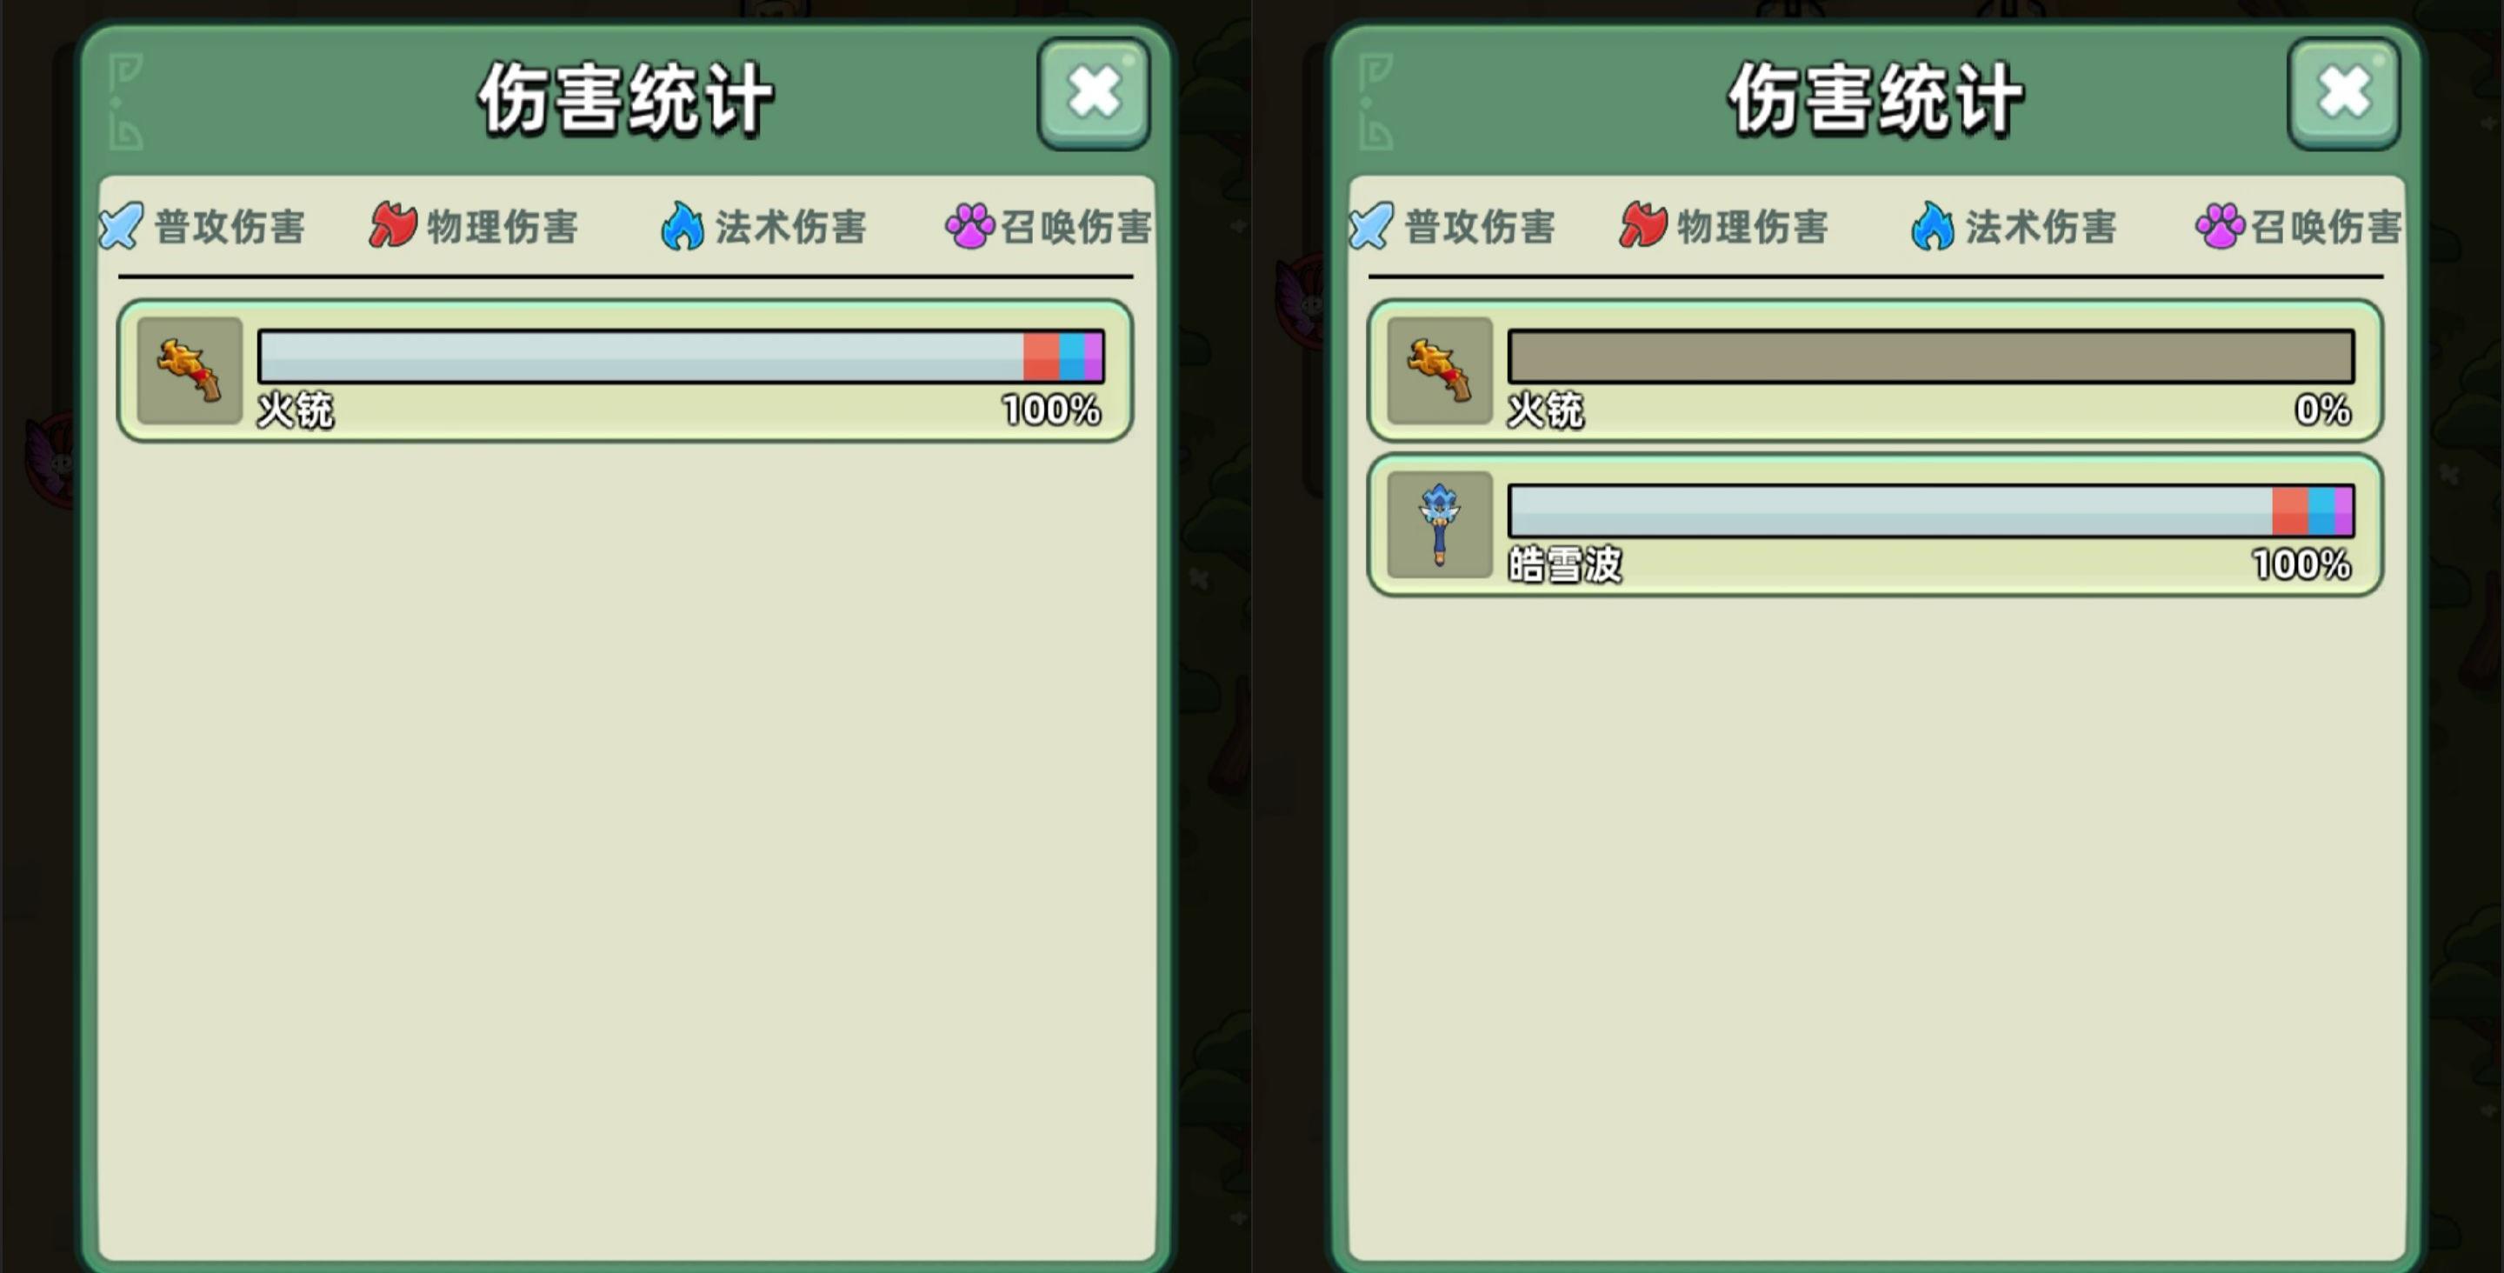Viewport: 2504px width, 1273px height.
Task: Click the 火铳 weapon icon in left panel
Action: click(x=190, y=370)
